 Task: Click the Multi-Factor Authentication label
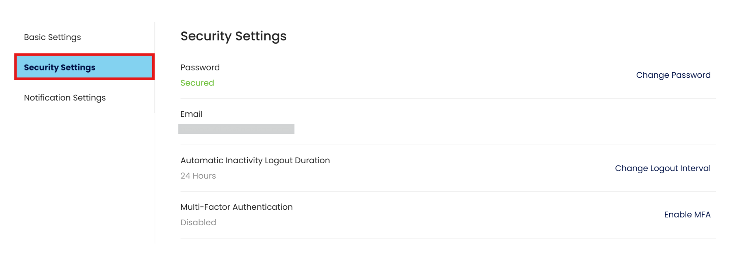236,207
